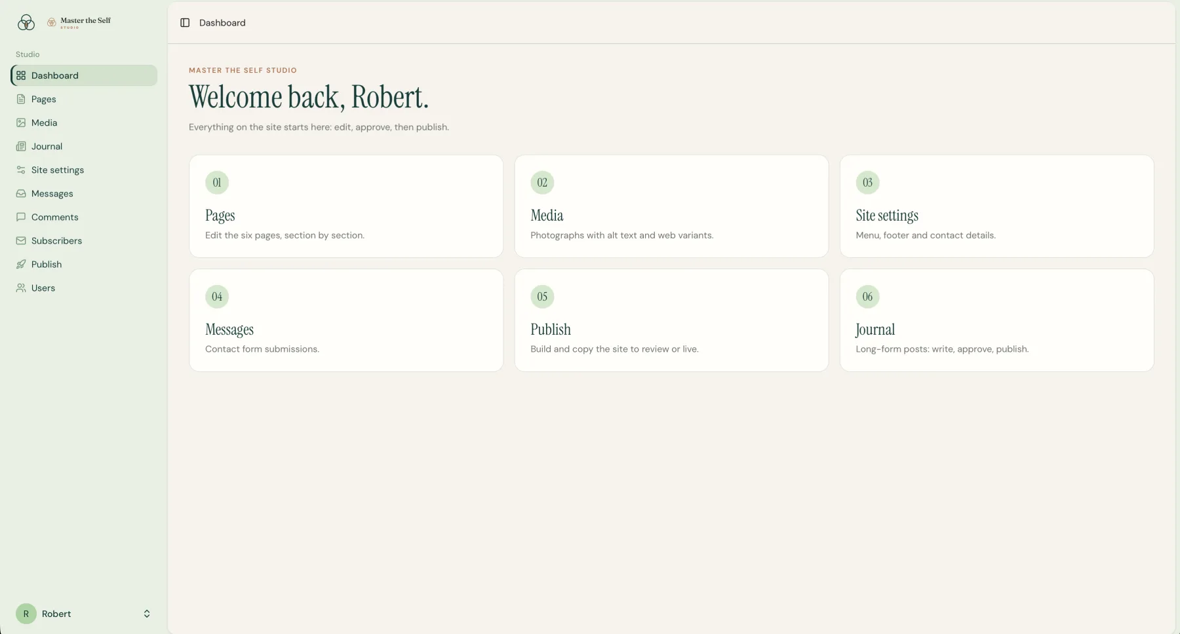Click the 03 number badge
The image size is (1180, 634).
click(x=867, y=183)
